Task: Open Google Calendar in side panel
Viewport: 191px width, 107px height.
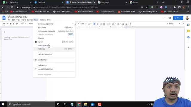Action: point(188,25)
